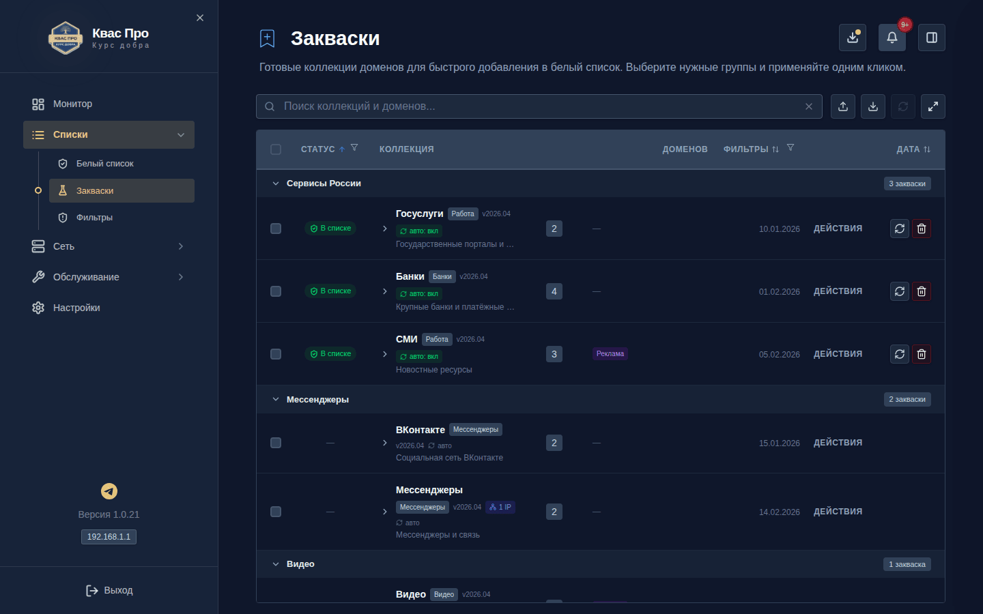Clear the search field with the X
The image size is (983, 614).
tap(809, 106)
